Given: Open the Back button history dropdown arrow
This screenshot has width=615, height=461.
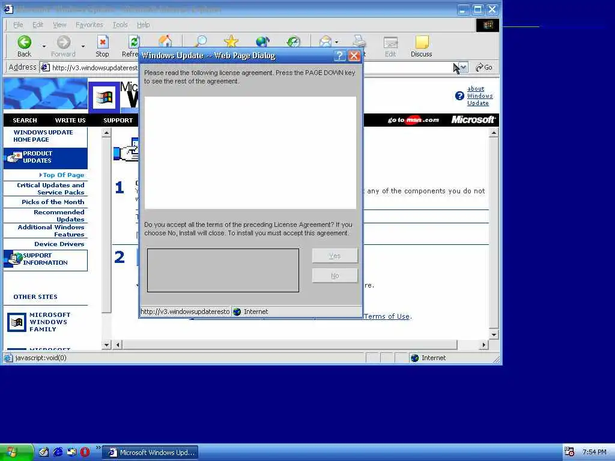Looking at the screenshot, I should [x=44, y=46].
